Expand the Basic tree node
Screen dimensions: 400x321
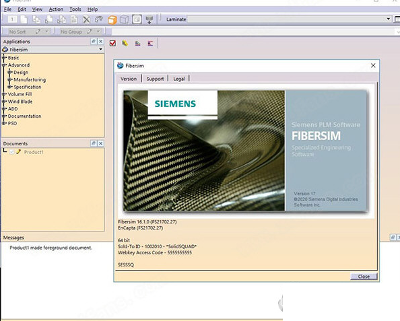point(4,58)
